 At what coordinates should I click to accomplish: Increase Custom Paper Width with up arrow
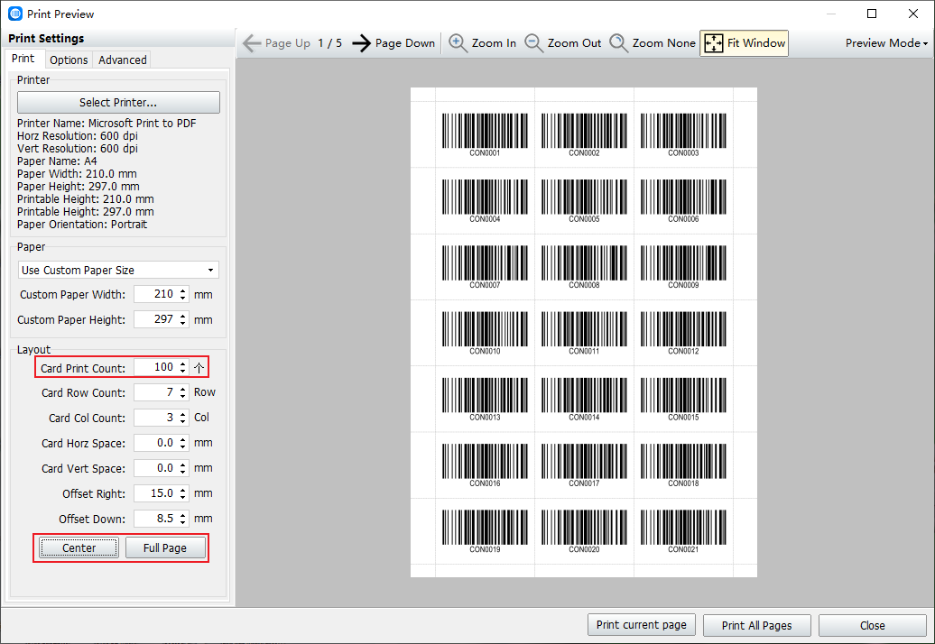click(x=183, y=290)
